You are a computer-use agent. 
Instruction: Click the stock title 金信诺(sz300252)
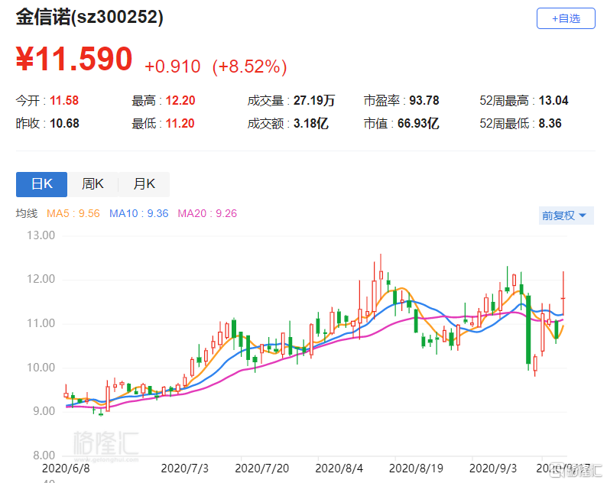point(89,17)
